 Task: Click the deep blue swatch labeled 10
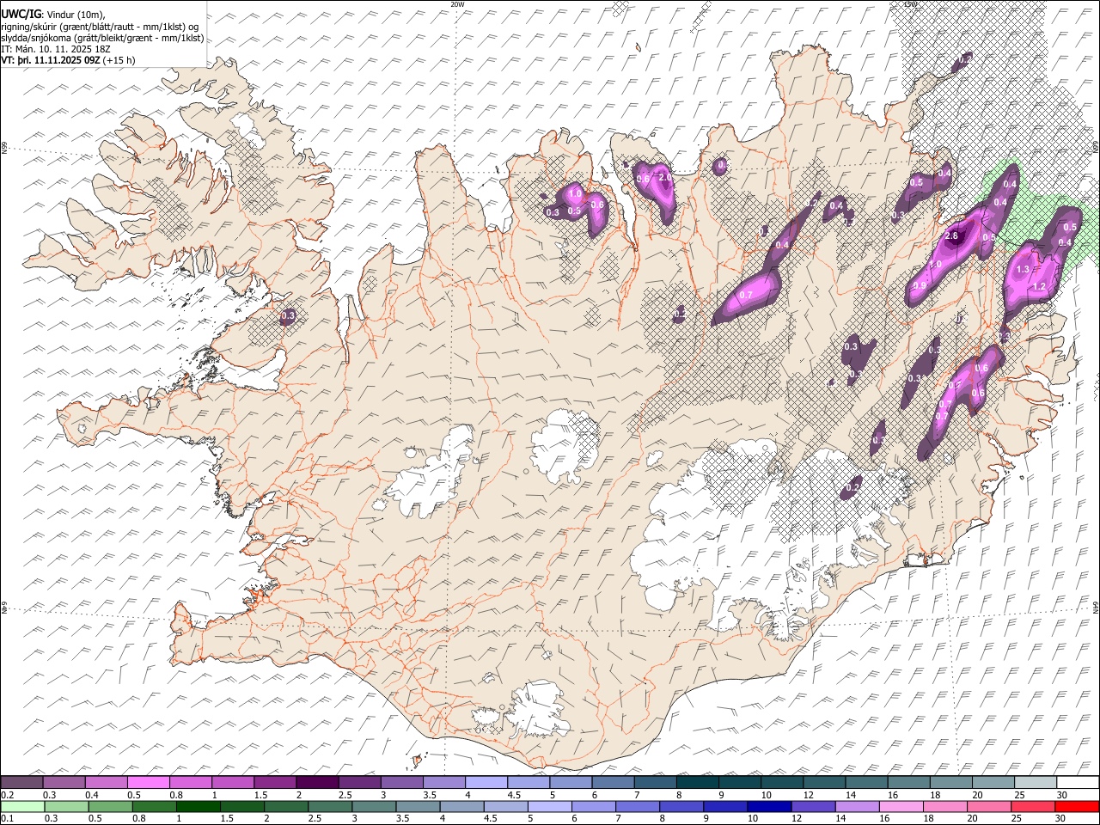pos(768,806)
